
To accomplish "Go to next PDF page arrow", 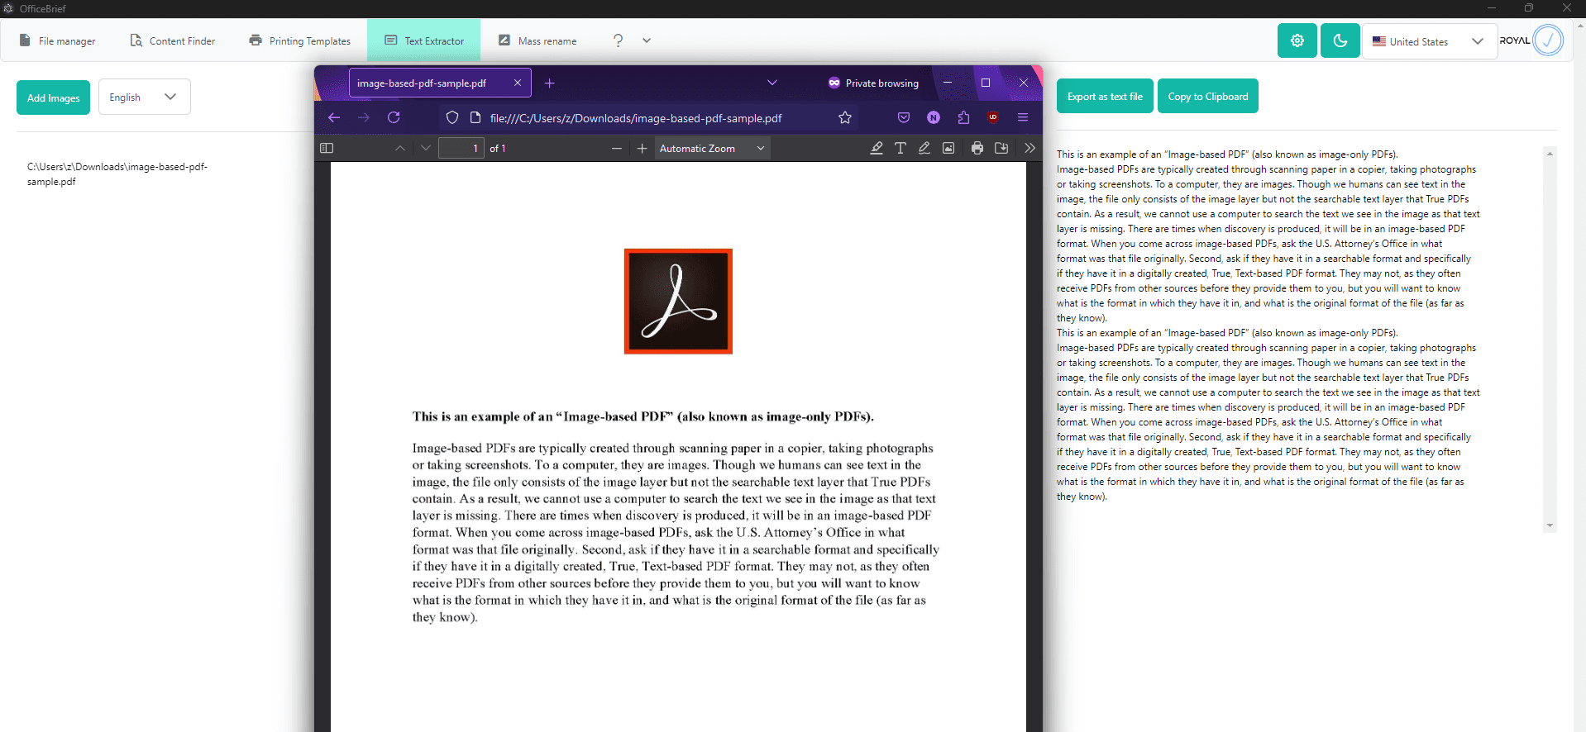I will 426,148.
